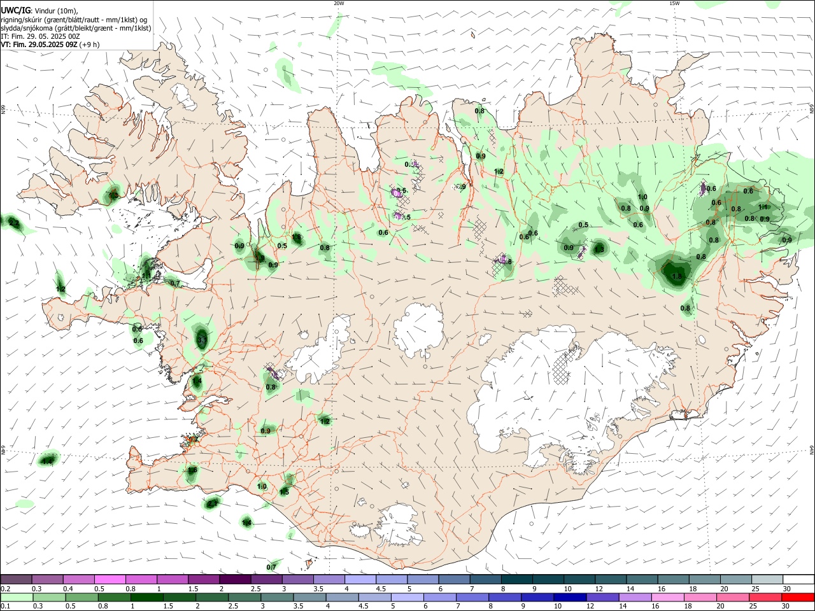Click the '15W' longitude label
Image resolution: width=815 pixels, height=611 pixels.
(674, 3)
